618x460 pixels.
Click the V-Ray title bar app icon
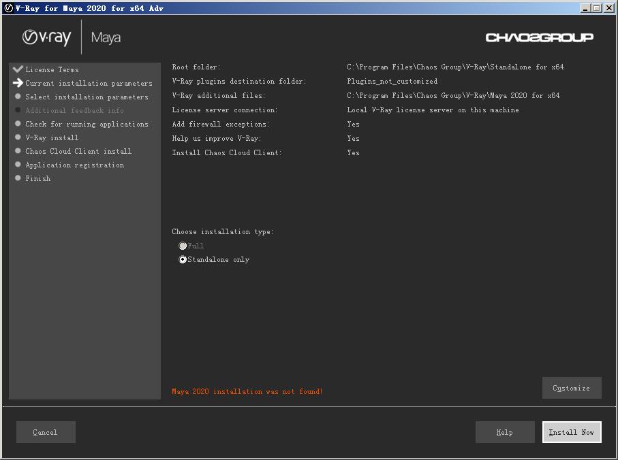tap(8, 8)
